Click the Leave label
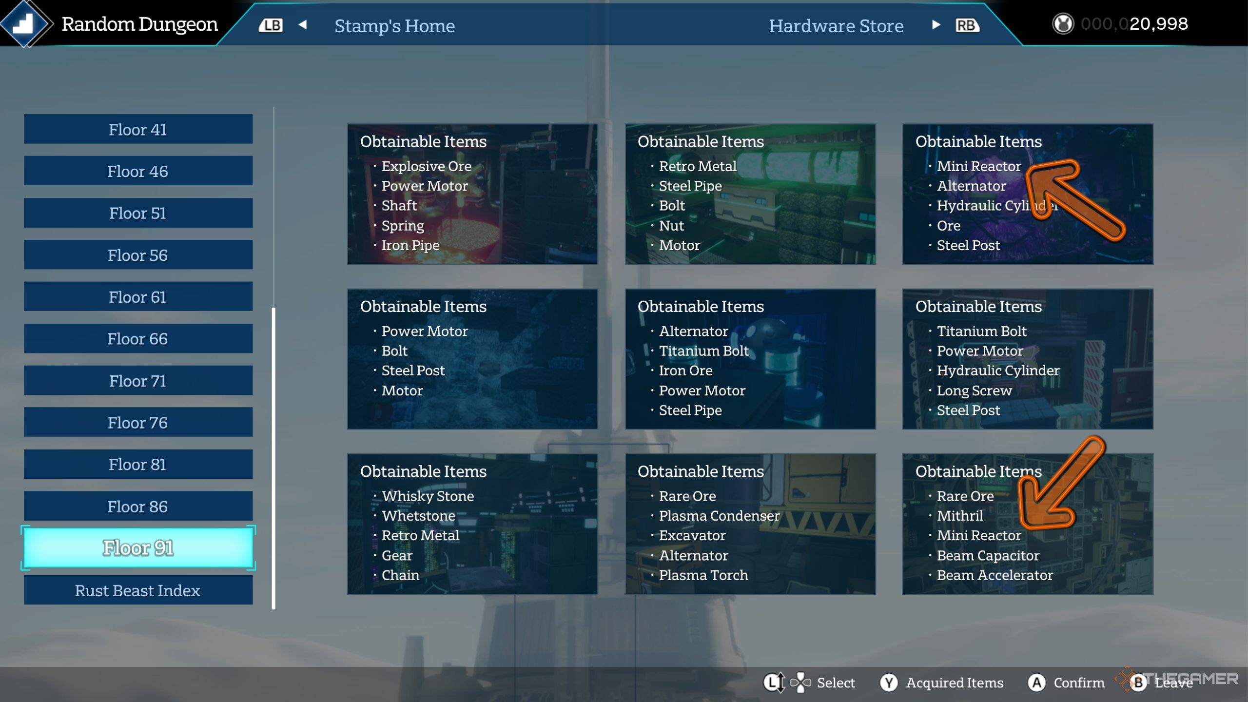Image resolution: width=1248 pixels, height=702 pixels. pyautogui.click(x=1173, y=683)
